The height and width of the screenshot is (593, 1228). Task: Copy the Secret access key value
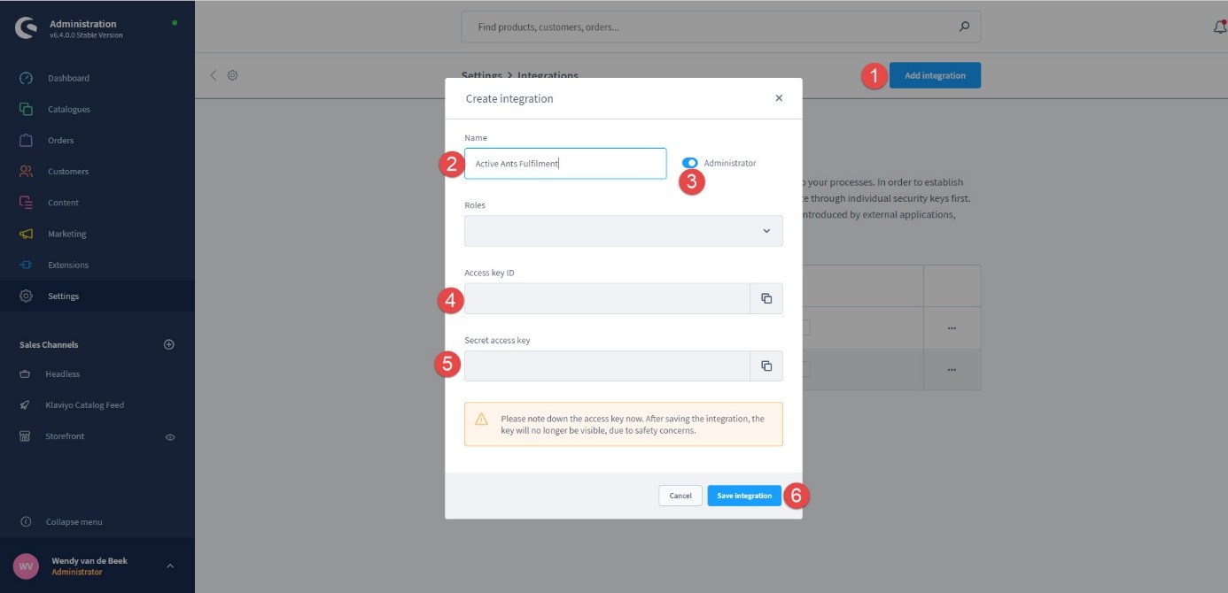point(766,366)
